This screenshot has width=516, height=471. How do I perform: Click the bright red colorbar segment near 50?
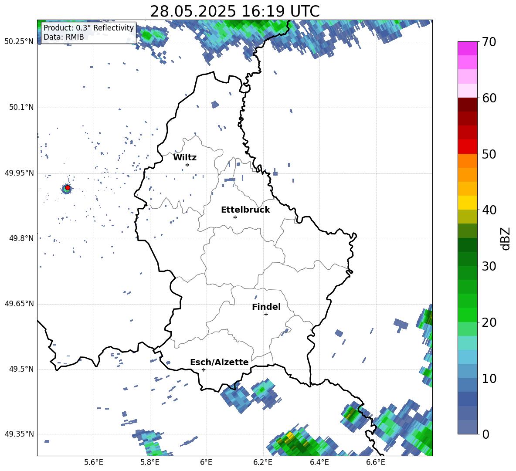(467, 147)
